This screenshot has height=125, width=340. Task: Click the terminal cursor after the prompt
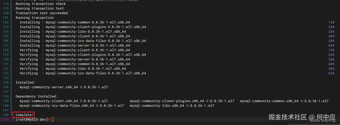[x=53, y=119]
